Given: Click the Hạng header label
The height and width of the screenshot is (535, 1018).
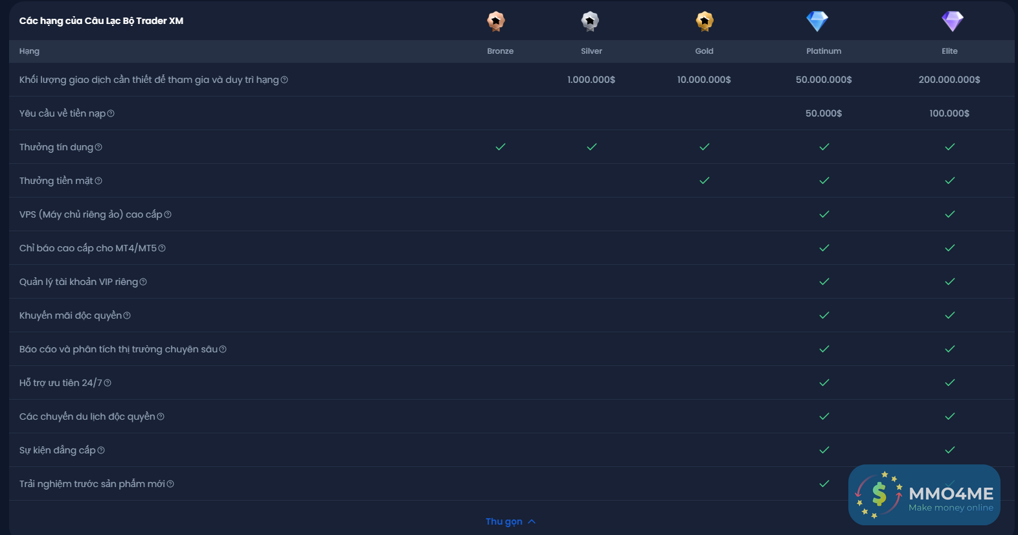Looking at the screenshot, I should click(x=29, y=51).
